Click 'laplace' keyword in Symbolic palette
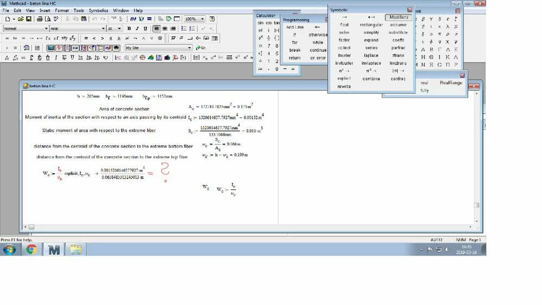The width and height of the screenshot is (542, 305). pyautogui.click(x=371, y=55)
